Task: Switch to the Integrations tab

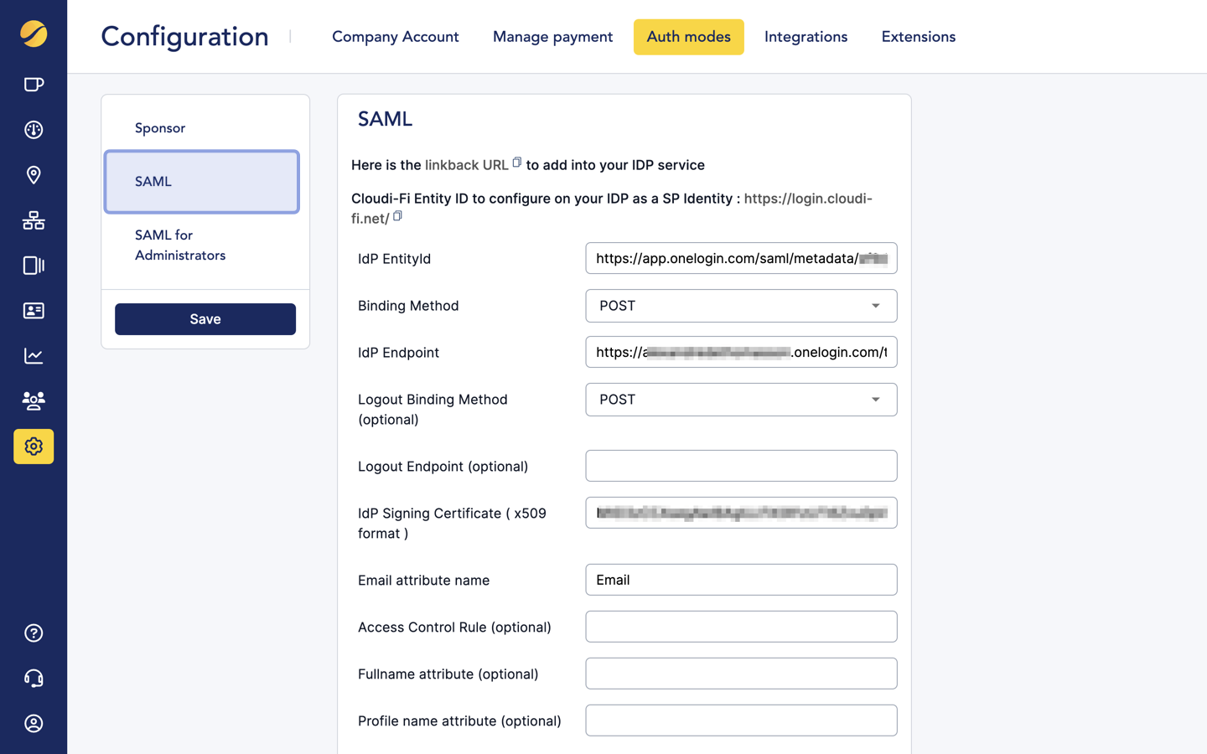Action: tap(806, 37)
